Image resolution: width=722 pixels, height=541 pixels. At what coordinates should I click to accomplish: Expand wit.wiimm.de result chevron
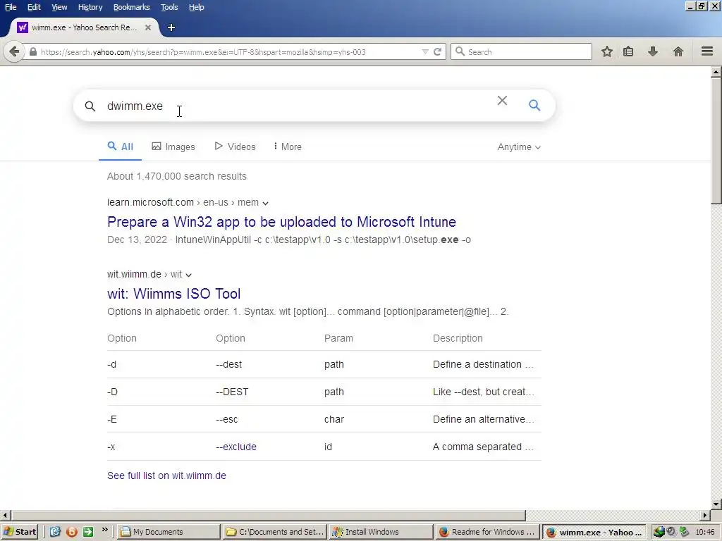[x=188, y=275]
